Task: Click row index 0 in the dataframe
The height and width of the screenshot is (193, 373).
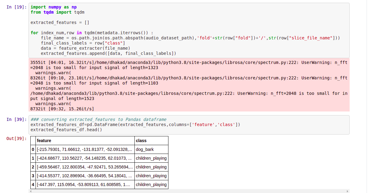Action: [33, 149]
